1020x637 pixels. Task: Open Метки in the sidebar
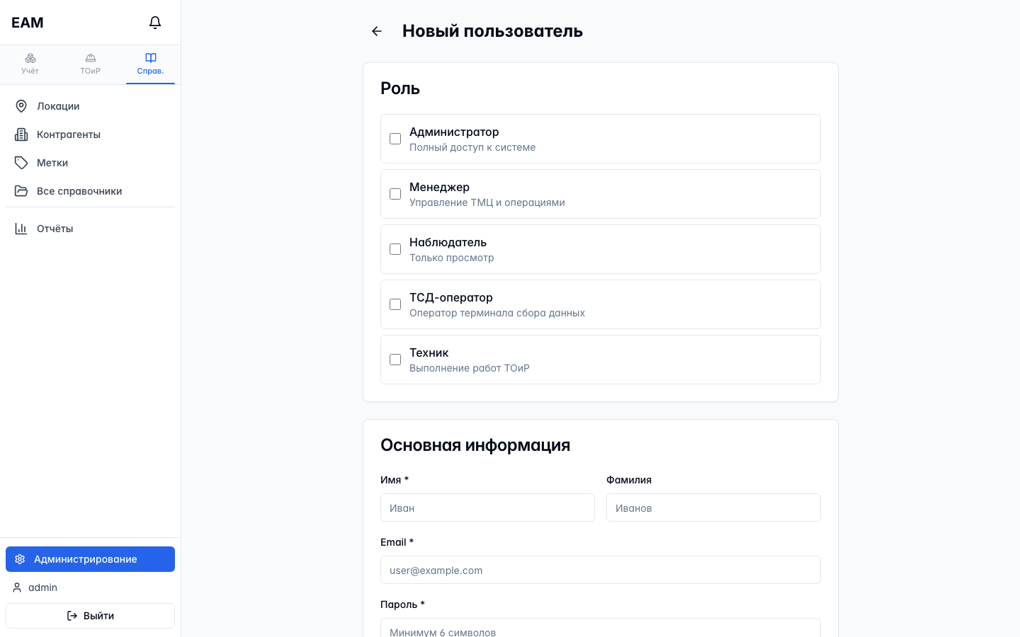[x=91, y=163]
